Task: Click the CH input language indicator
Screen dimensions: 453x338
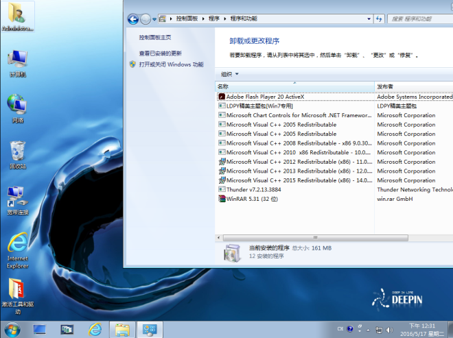Action: 340,329
